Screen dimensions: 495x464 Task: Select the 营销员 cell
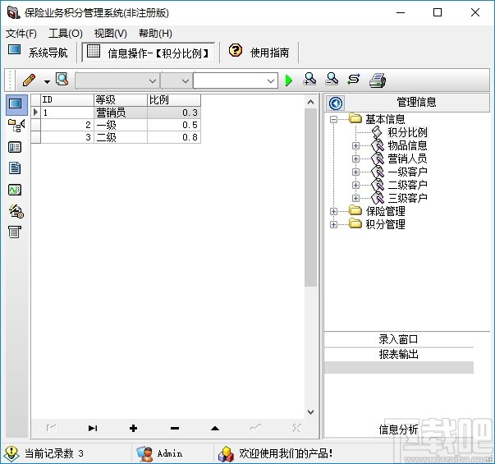121,113
